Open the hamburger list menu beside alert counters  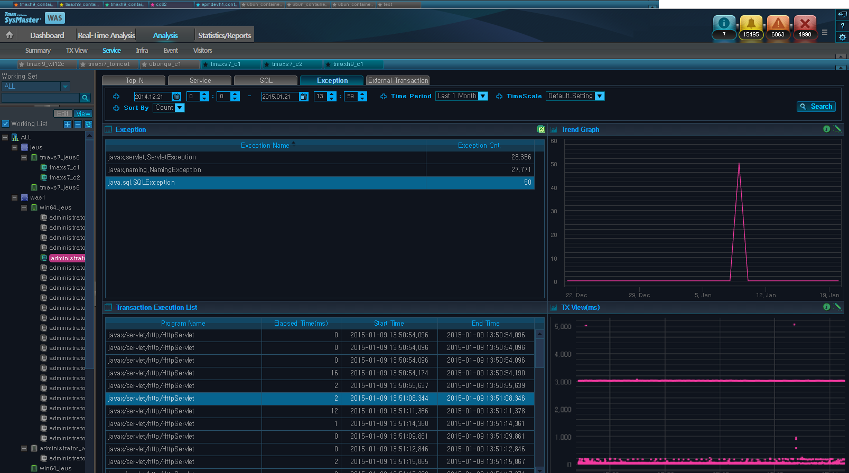pyautogui.click(x=825, y=32)
